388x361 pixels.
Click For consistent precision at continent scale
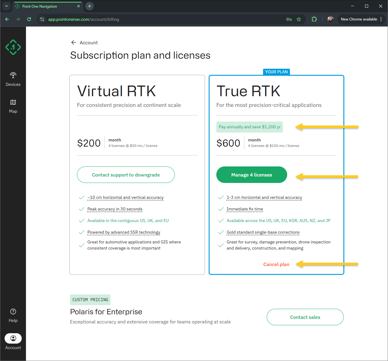coord(129,105)
